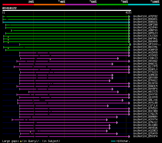Click the arrowhead ending the B4WIX1 alignment
This screenshot has height=143, width=162.
(x=113, y=64)
